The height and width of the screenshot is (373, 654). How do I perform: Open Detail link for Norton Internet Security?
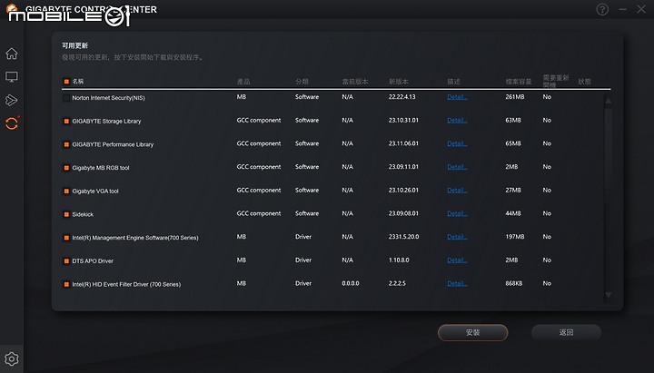[x=457, y=97]
